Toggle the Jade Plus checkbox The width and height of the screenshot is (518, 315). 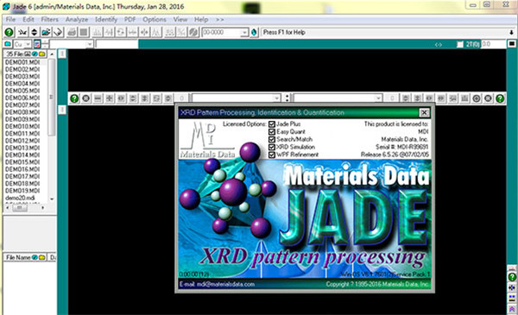coord(272,124)
